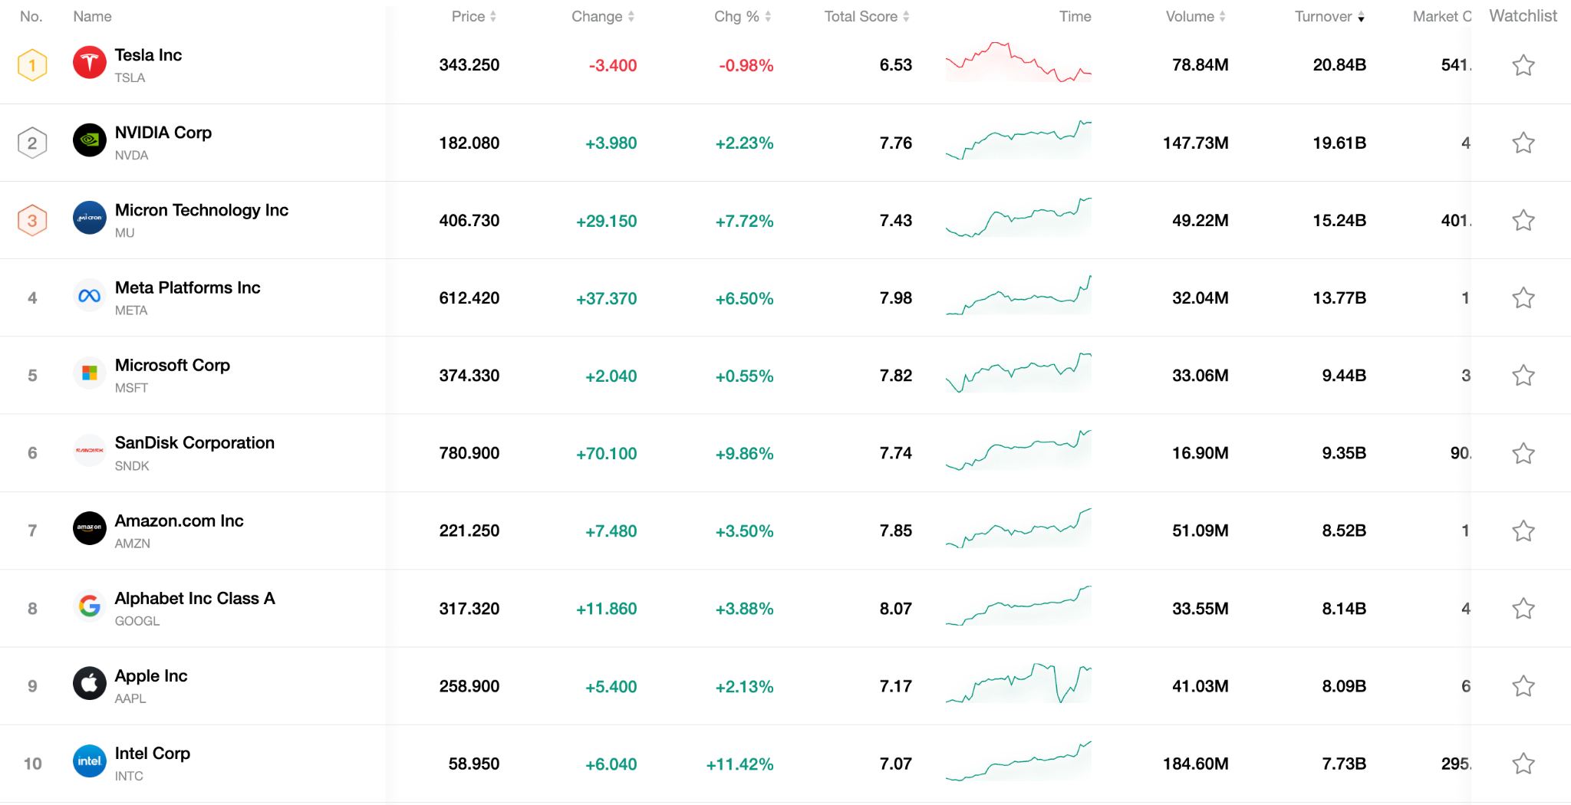This screenshot has width=1571, height=805.
Task: Add Tesla Inc to the watchlist star
Action: tap(1523, 64)
